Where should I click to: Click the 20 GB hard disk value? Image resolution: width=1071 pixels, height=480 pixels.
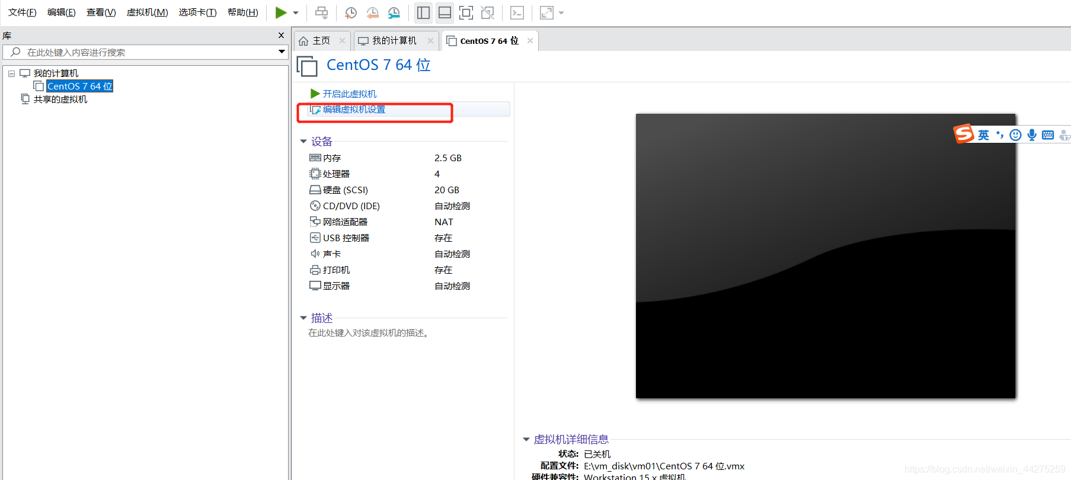[447, 190]
